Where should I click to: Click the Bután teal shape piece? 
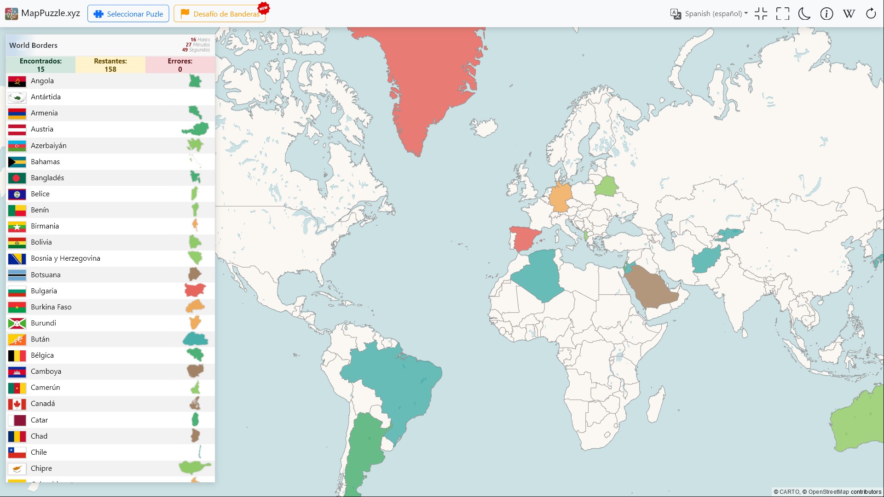tap(195, 339)
